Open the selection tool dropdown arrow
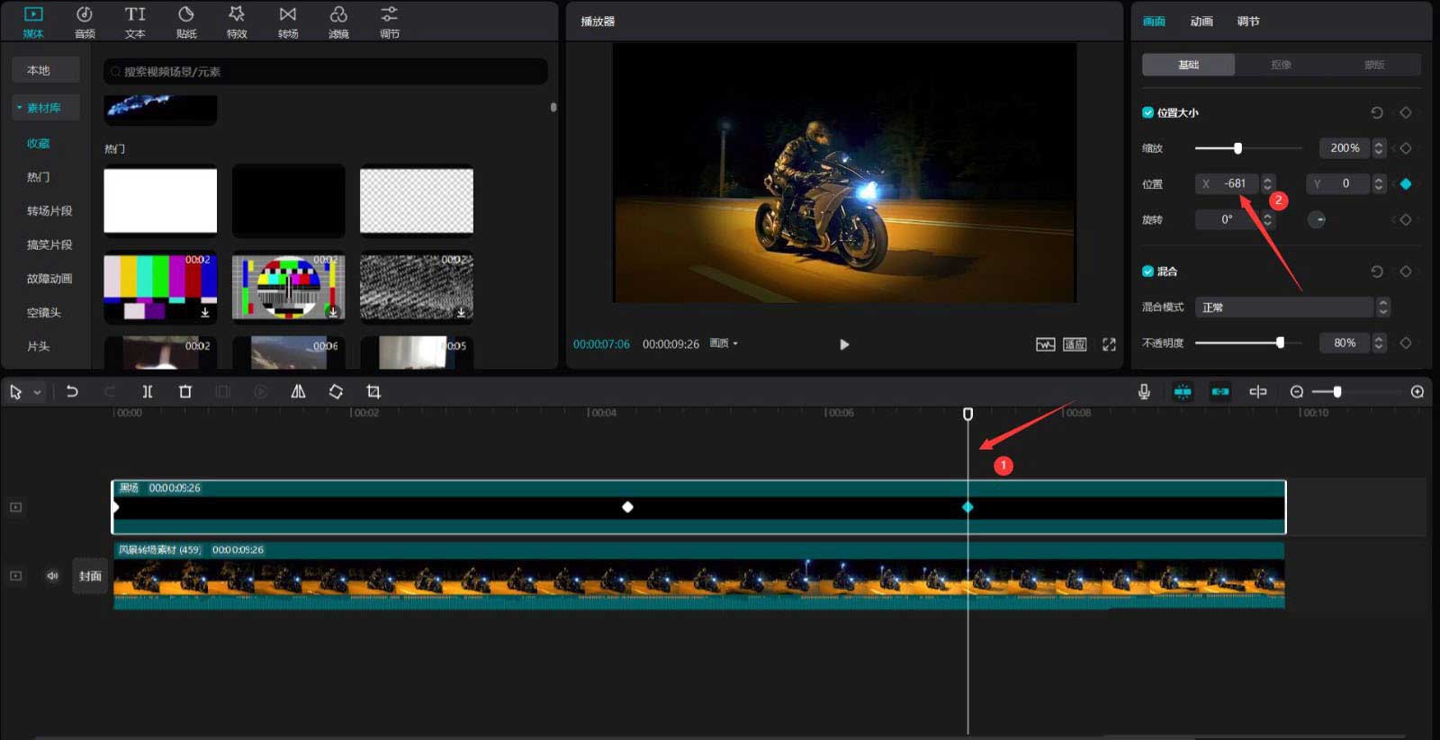Viewport: 1440px width, 740px height. coord(37,392)
